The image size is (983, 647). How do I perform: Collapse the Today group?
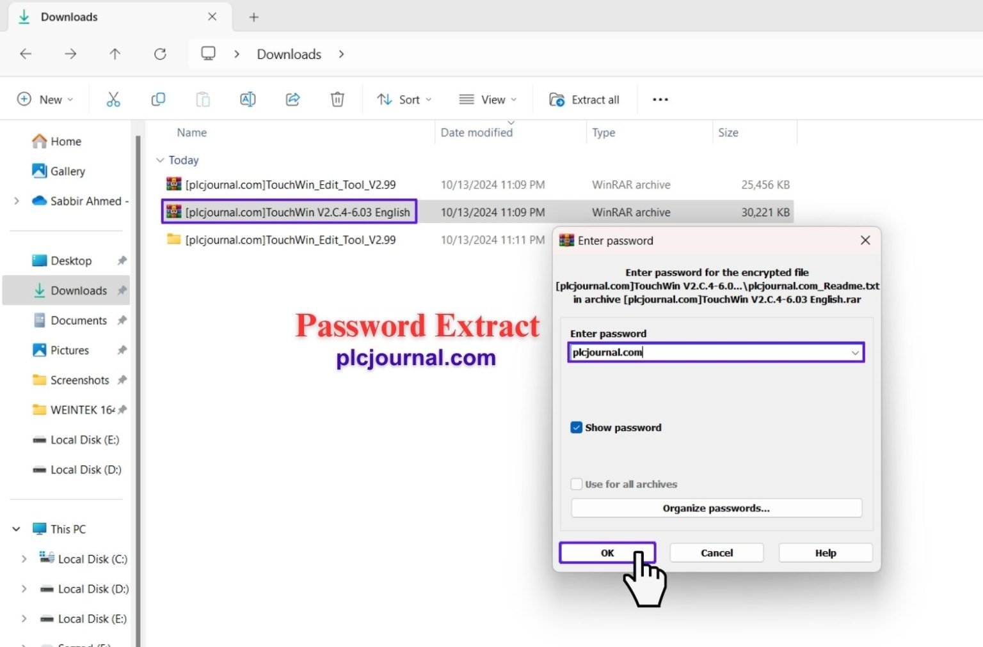point(159,160)
